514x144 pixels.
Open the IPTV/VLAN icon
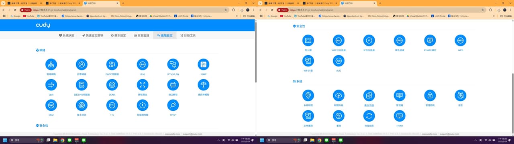pyautogui.click(x=173, y=64)
